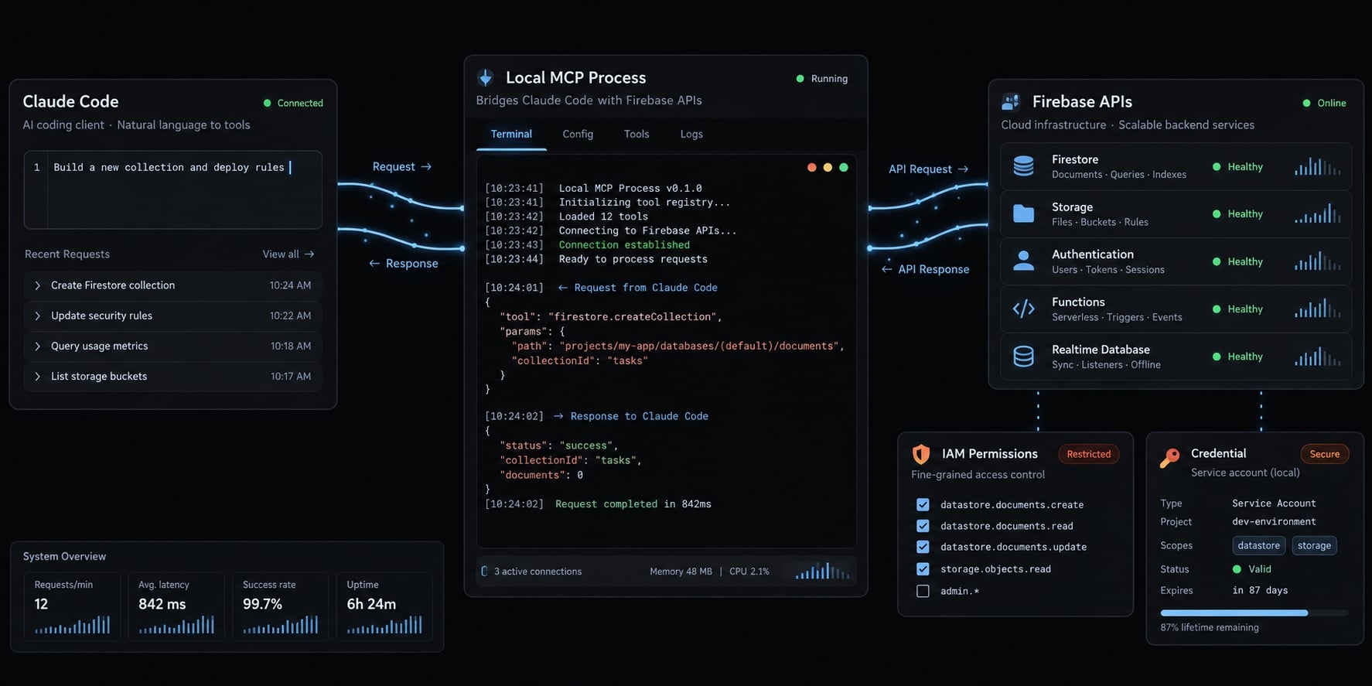This screenshot has width=1372, height=686.
Task: Open the Tools tab
Action: 637,134
